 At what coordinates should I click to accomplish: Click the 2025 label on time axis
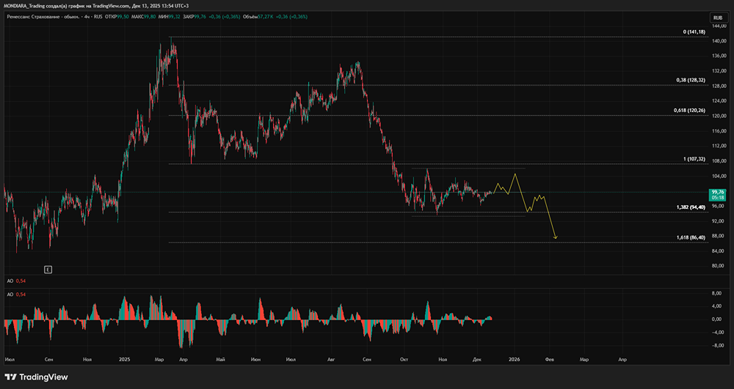tap(124, 360)
